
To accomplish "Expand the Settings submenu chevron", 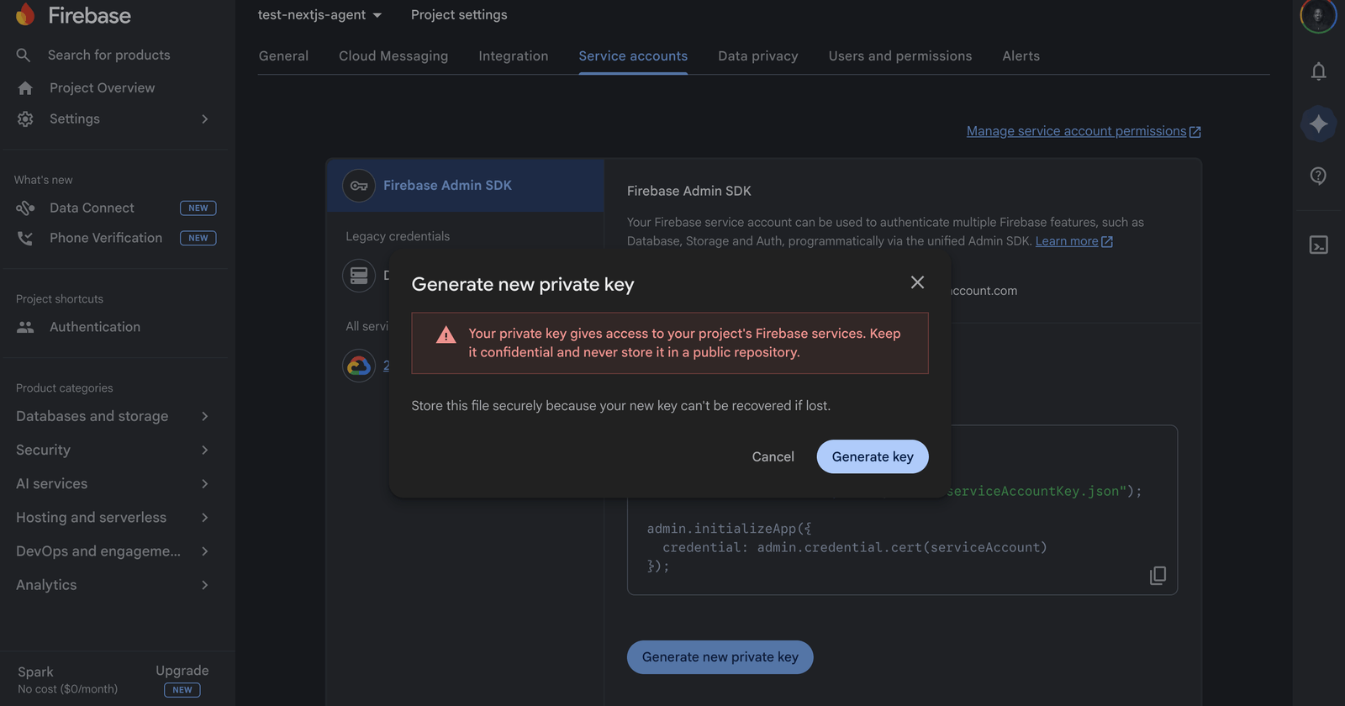I will [204, 119].
